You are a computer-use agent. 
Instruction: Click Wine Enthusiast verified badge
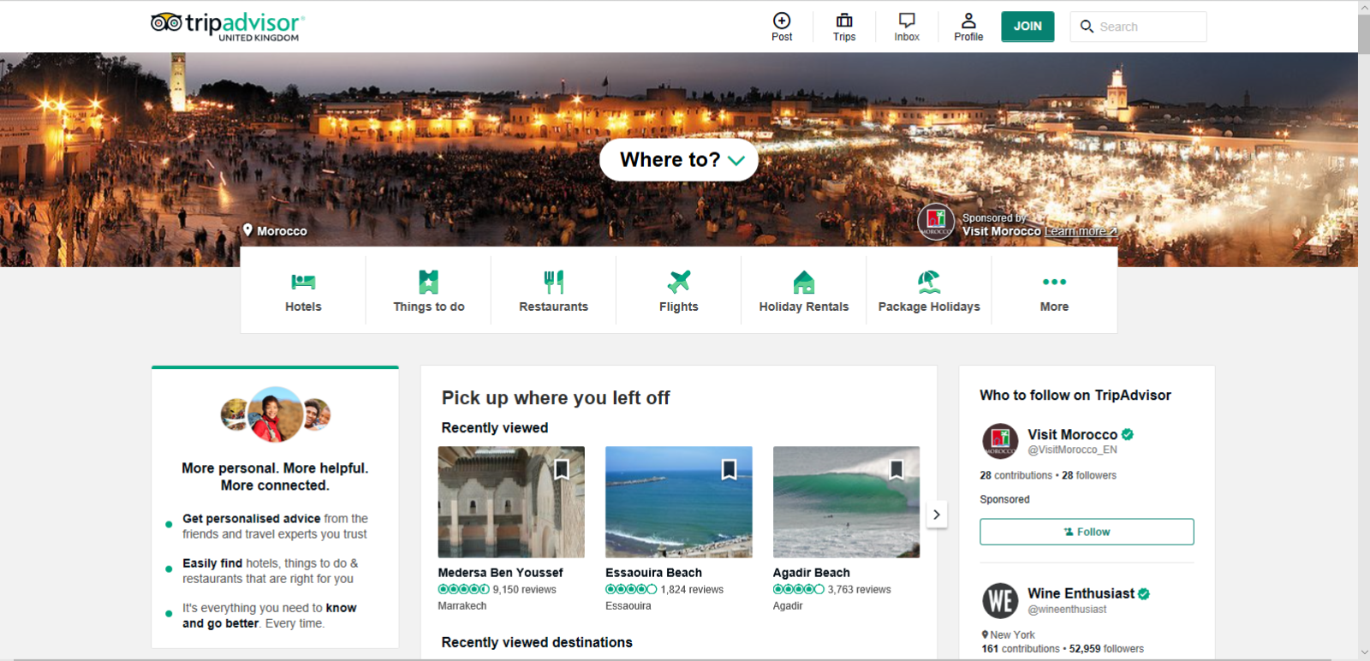point(1144,593)
